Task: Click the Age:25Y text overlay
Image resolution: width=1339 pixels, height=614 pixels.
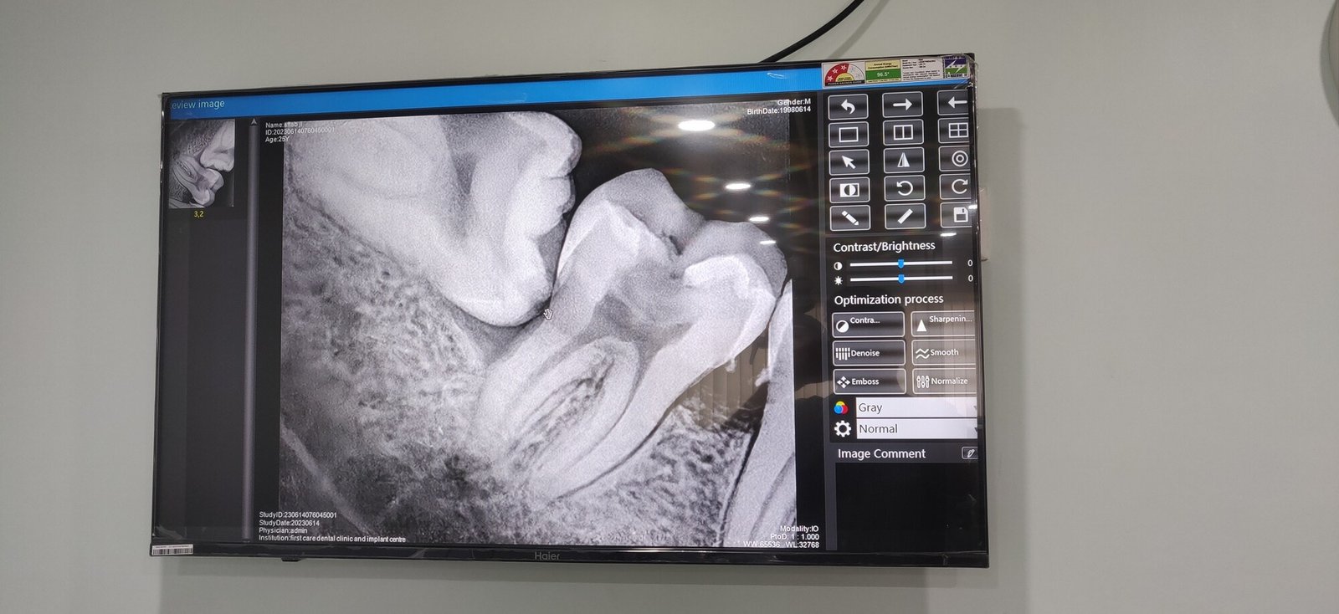Action: (277, 140)
